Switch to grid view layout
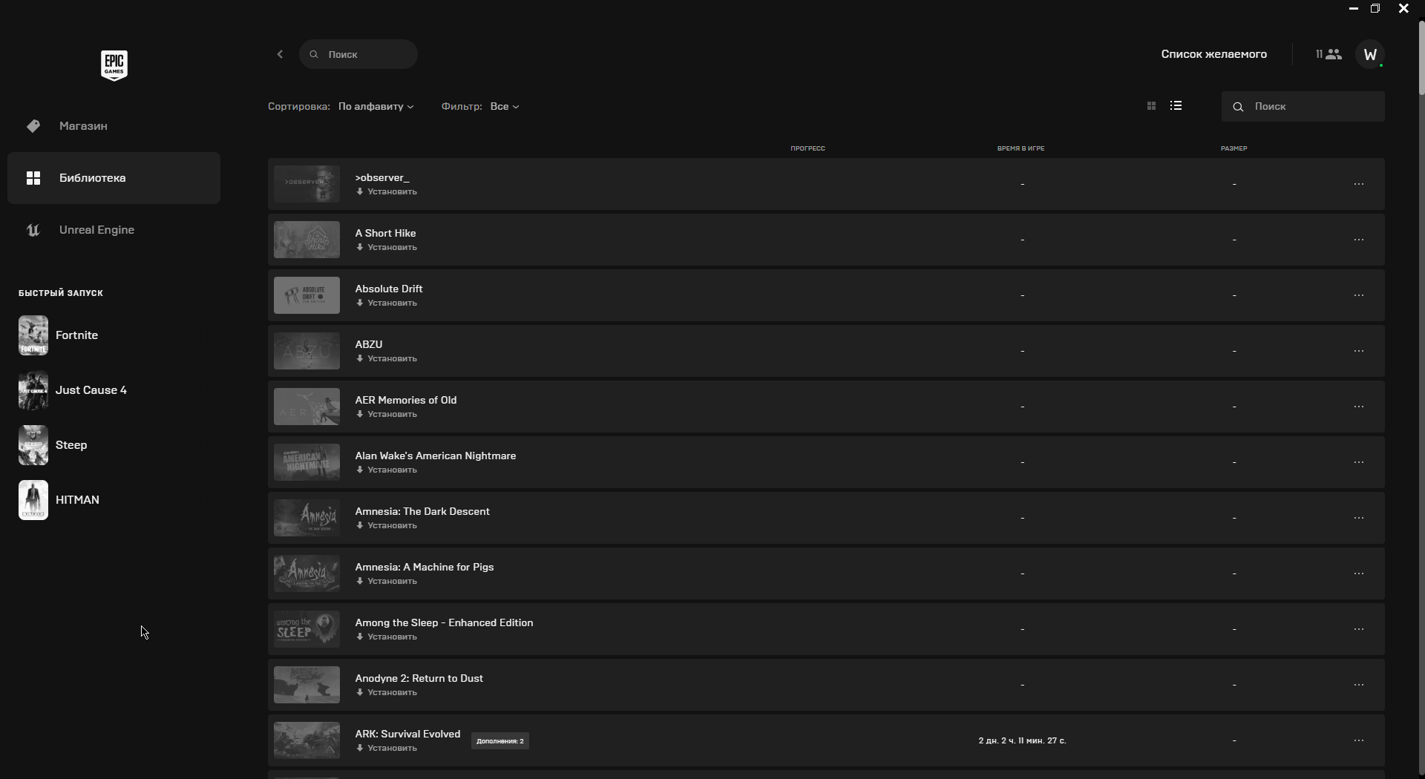 pos(1151,106)
